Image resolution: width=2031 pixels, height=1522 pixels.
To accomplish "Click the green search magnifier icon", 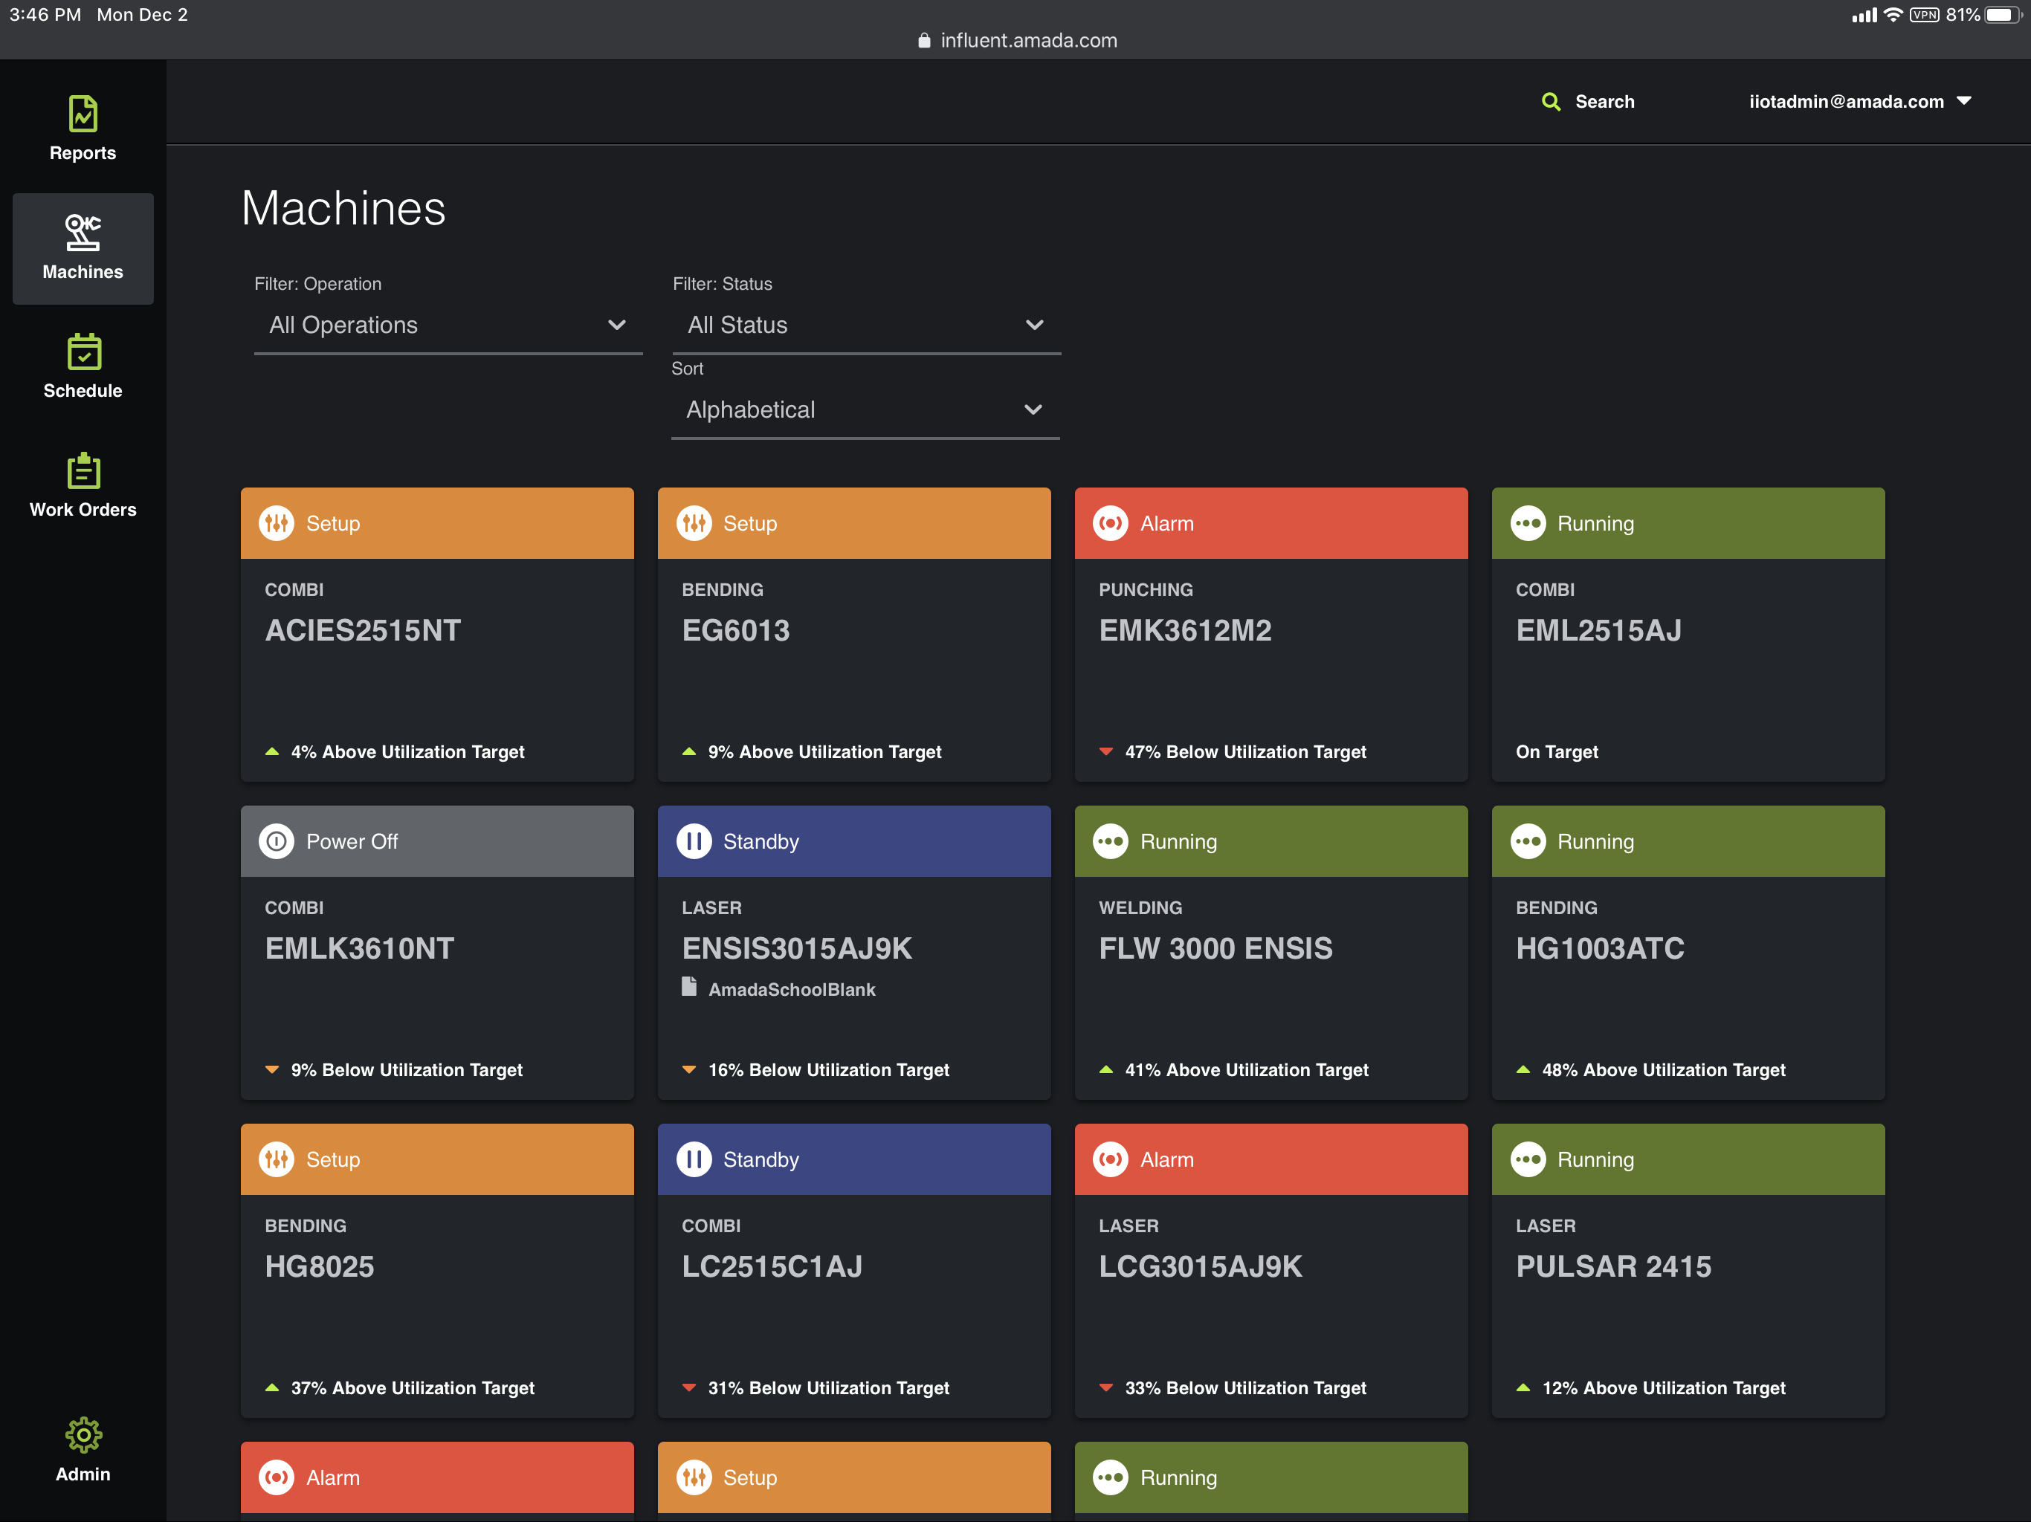I will (1551, 102).
